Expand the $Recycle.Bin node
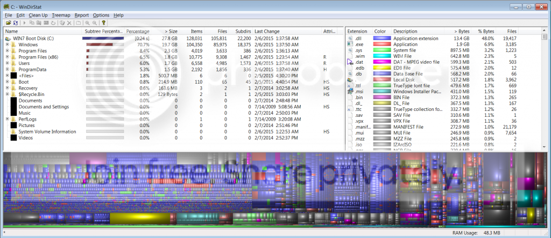The height and width of the screenshot is (238, 551). pyautogui.click(x=7, y=94)
